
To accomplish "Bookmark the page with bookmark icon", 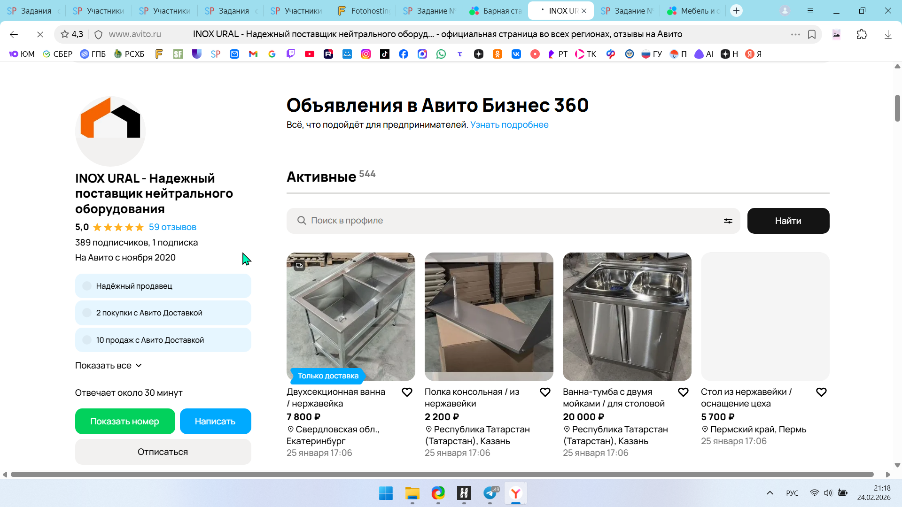I will pyautogui.click(x=812, y=34).
